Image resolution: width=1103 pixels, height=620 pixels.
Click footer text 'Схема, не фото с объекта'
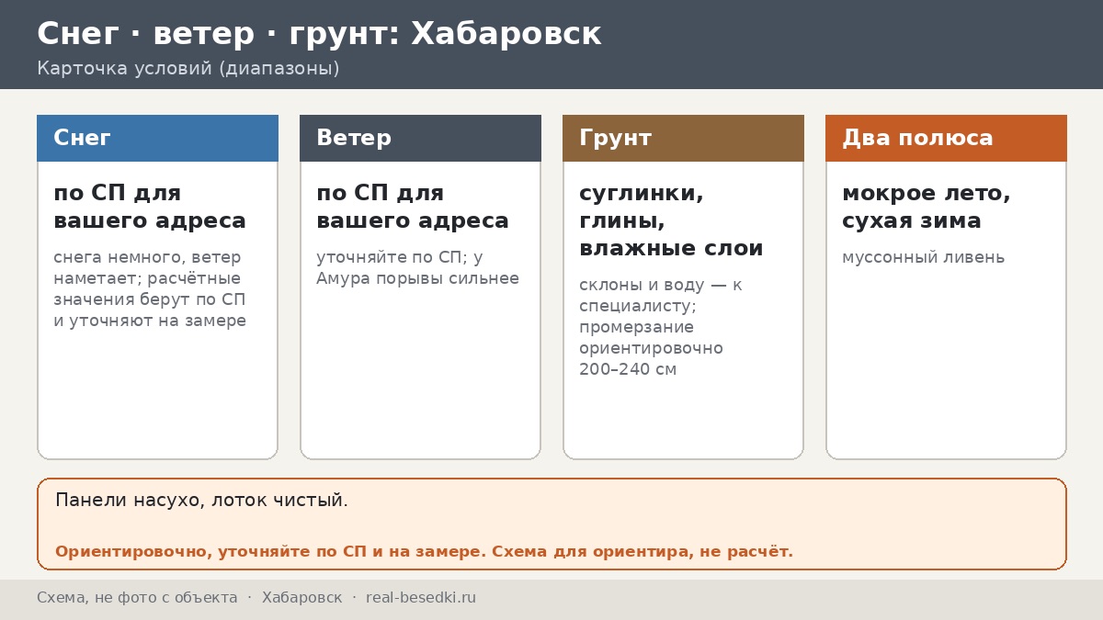point(137,598)
